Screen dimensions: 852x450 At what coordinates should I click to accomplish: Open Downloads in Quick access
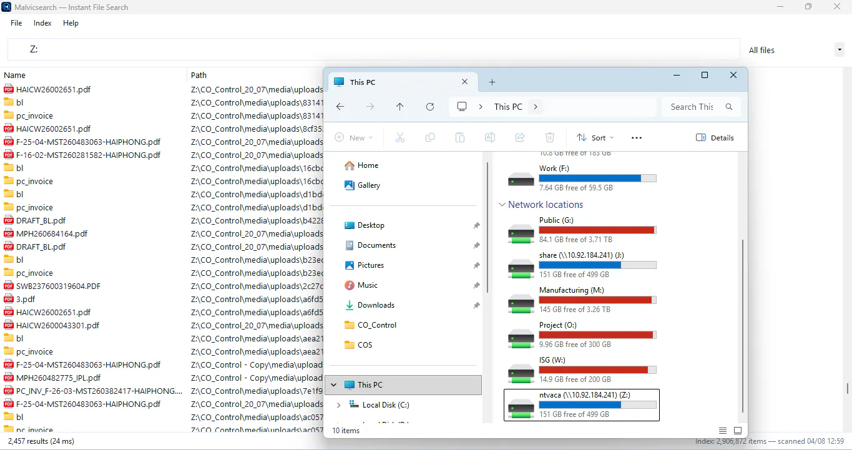pyautogui.click(x=370, y=305)
